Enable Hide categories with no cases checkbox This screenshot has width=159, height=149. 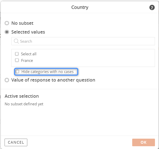click(17, 71)
